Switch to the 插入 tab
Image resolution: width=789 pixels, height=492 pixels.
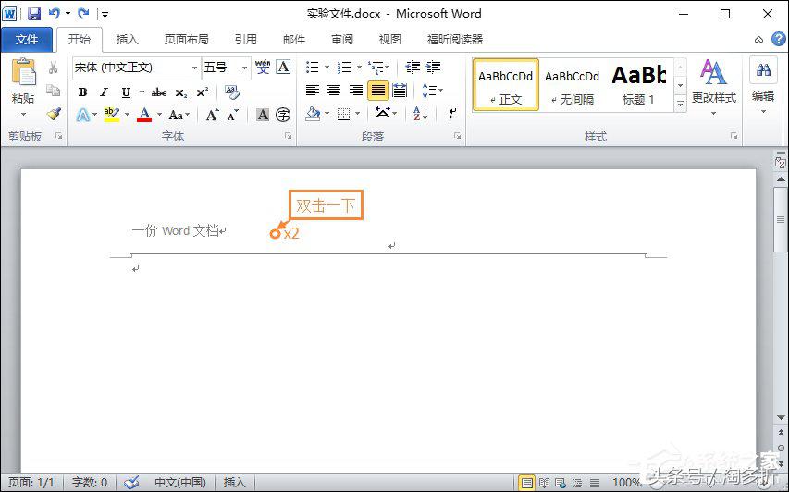tap(127, 39)
